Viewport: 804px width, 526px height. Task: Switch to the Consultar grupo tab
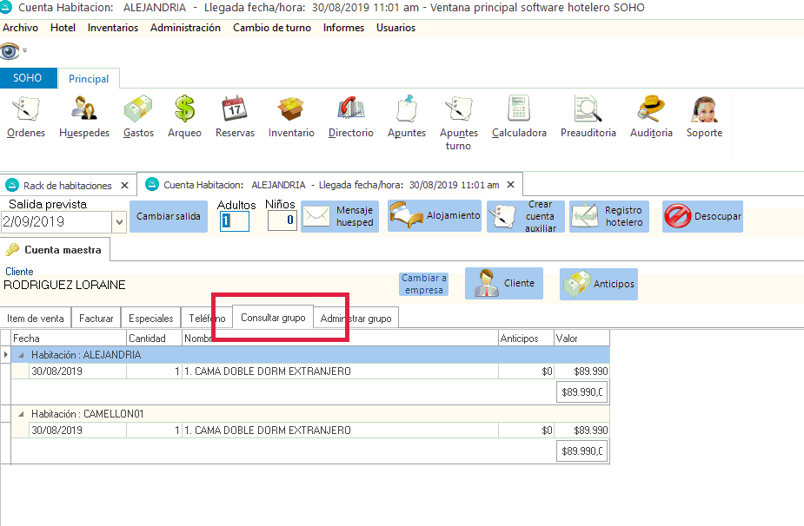pos(273,319)
